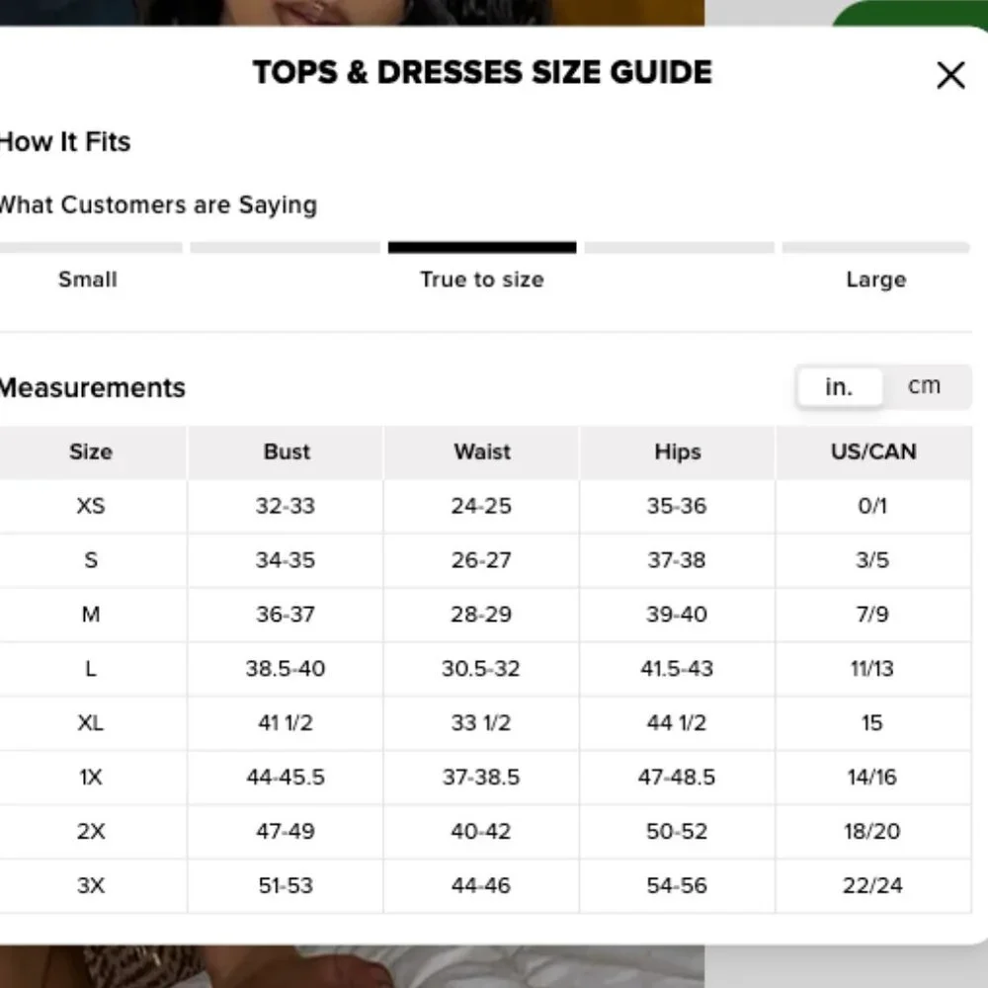Select the XL size row label
The width and height of the screenshot is (988, 988).
[x=91, y=723]
